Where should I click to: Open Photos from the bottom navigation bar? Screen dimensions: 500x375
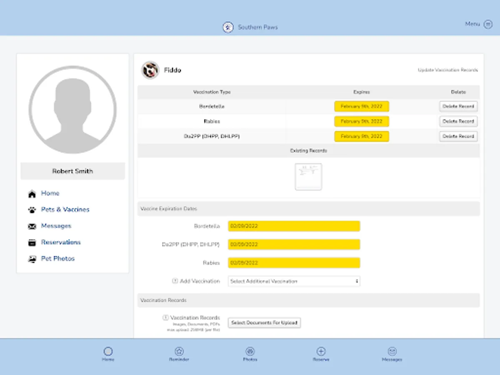point(250,351)
